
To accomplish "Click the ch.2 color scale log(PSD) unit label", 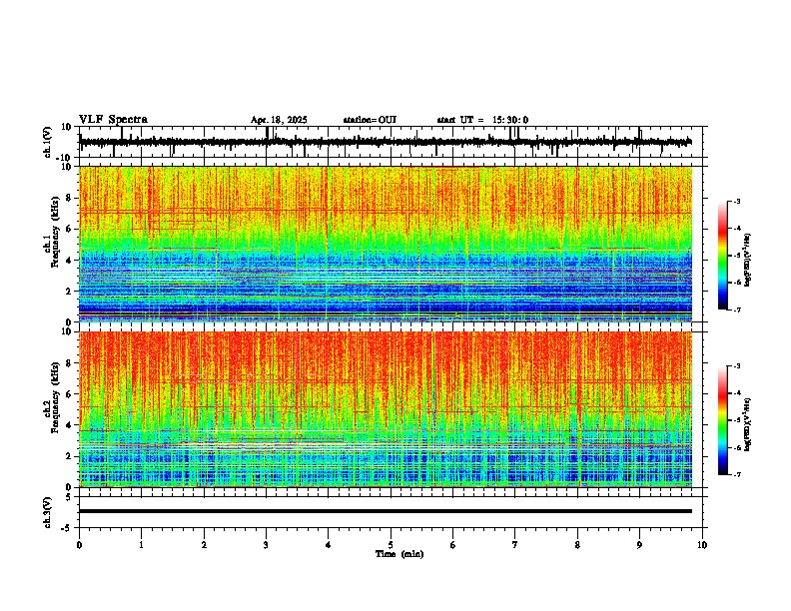I will click(x=748, y=424).
